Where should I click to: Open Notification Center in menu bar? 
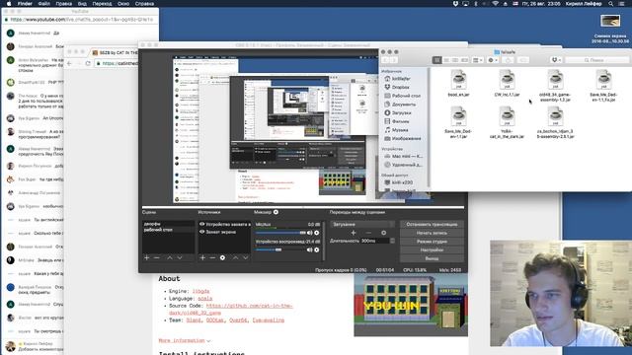[x=621, y=4]
